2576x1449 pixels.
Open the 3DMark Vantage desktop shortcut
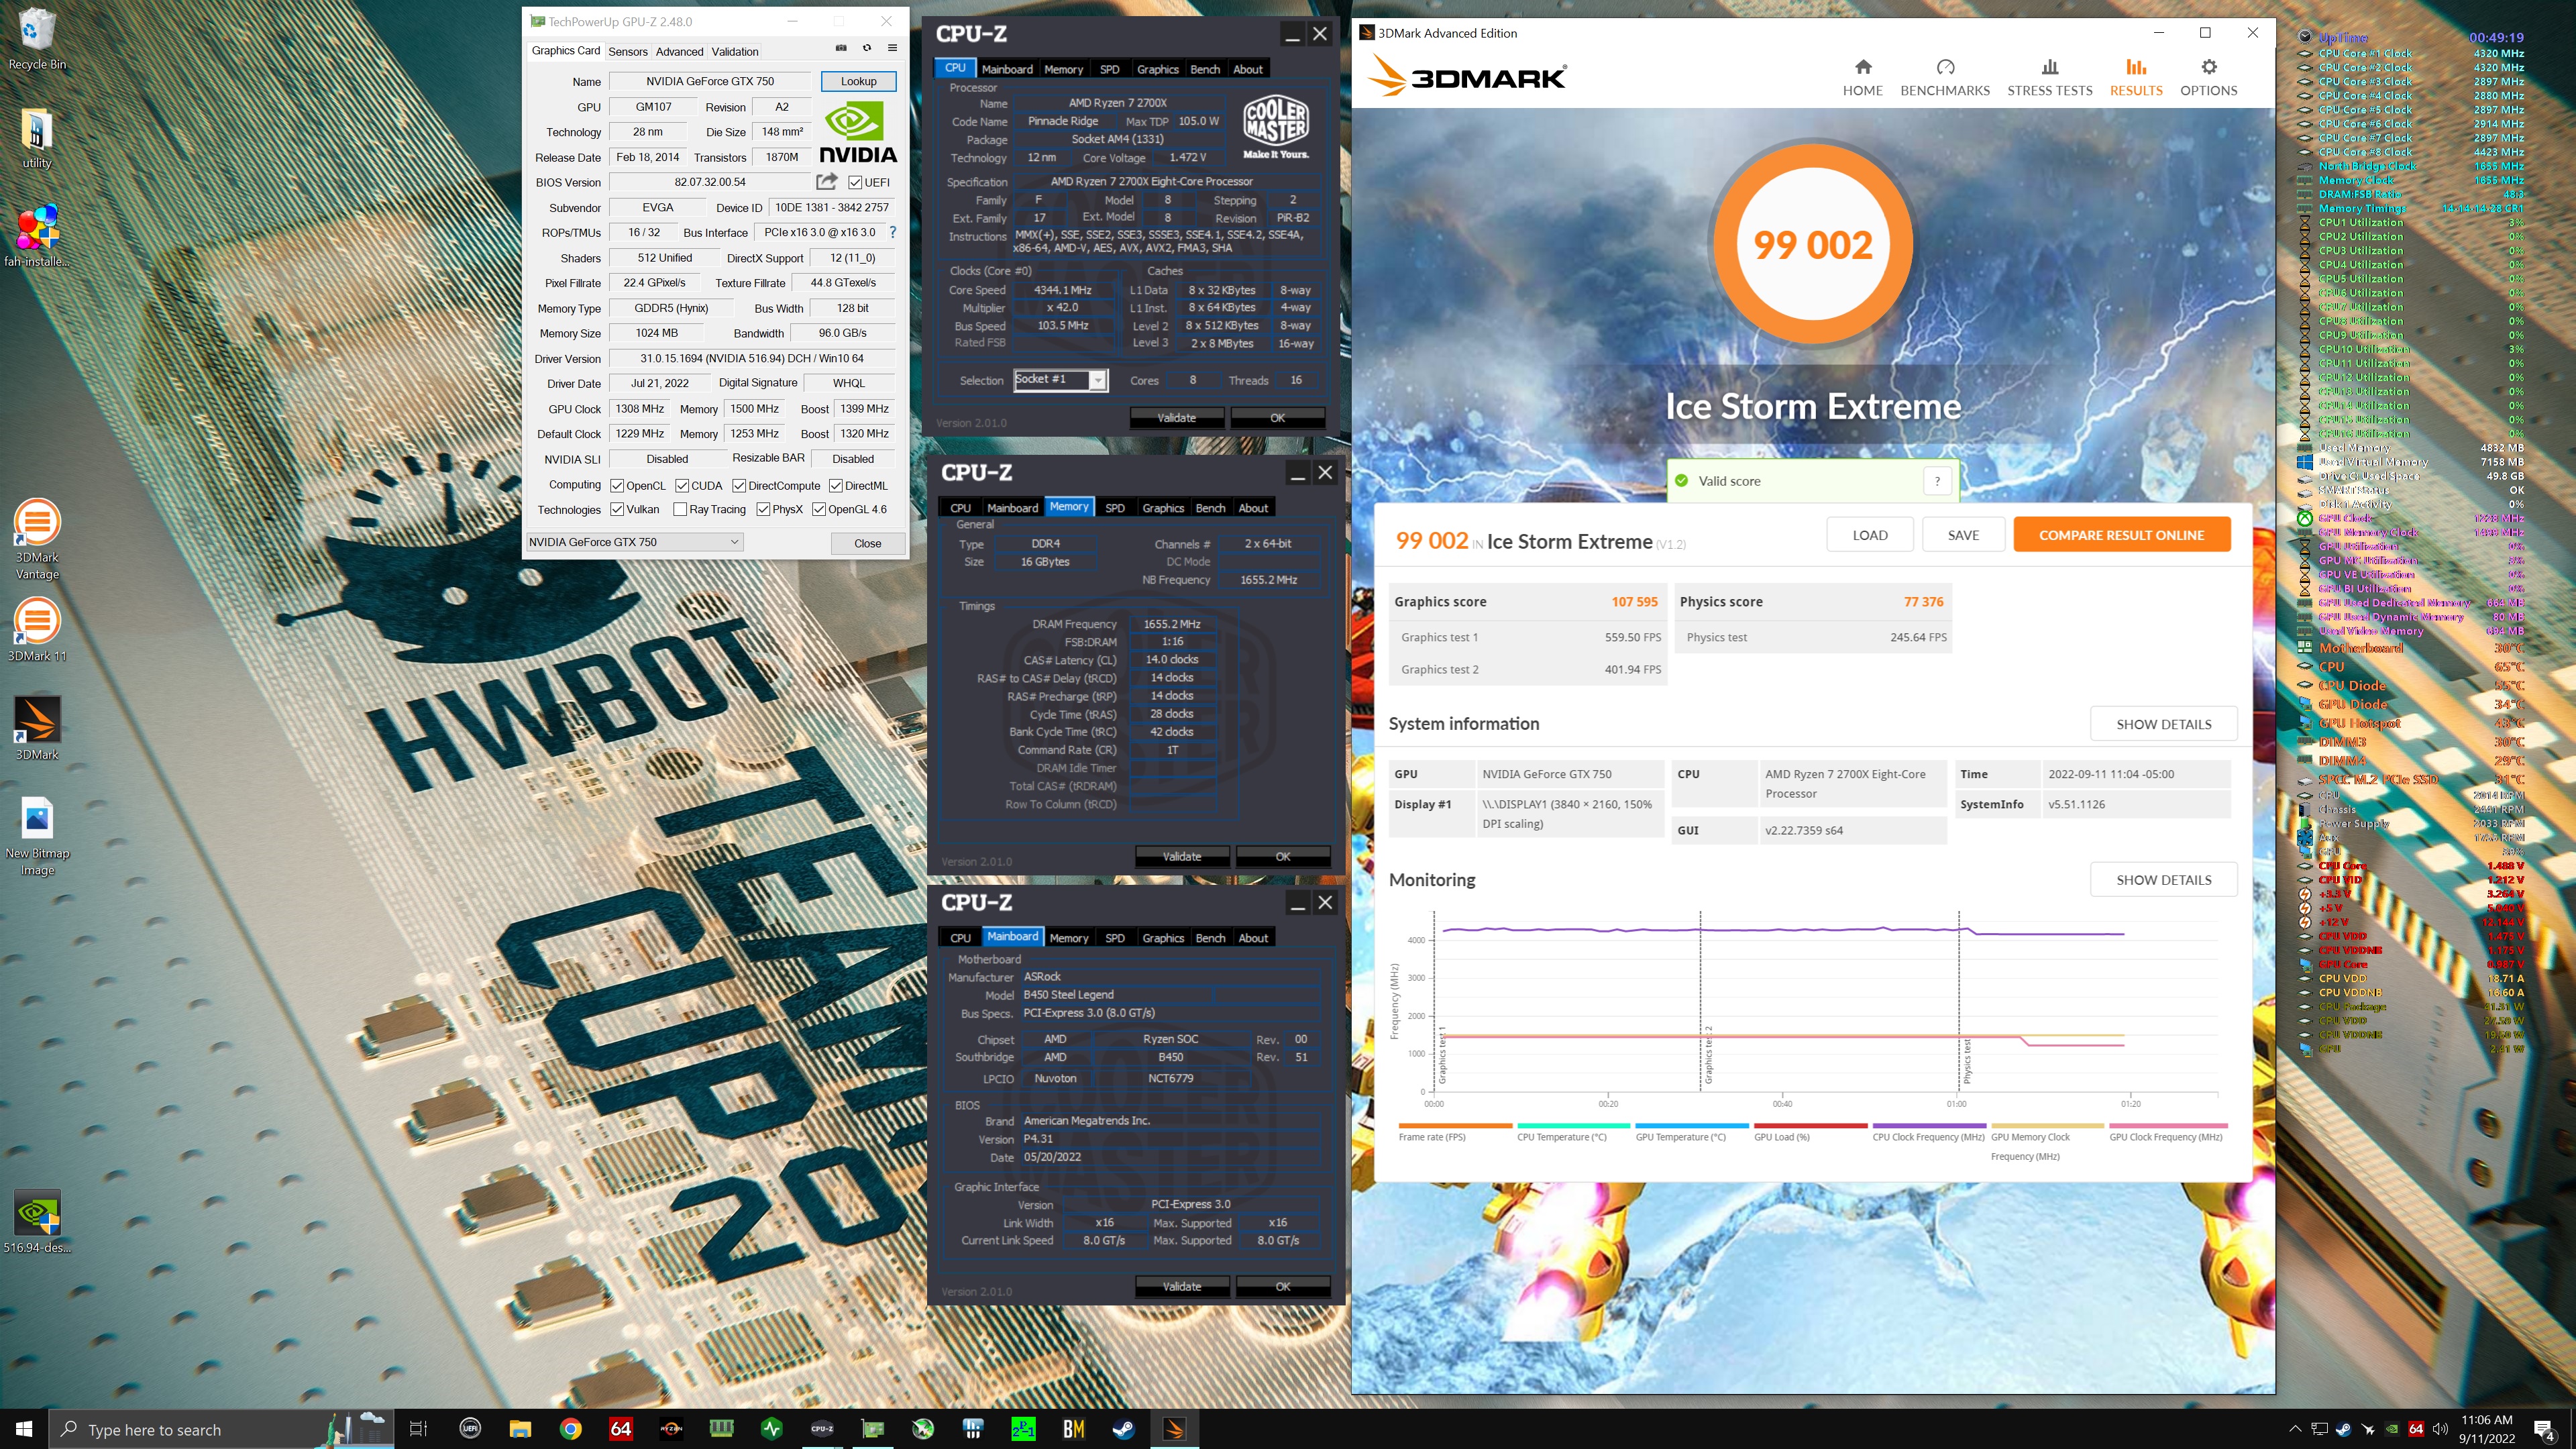(37, 540)
